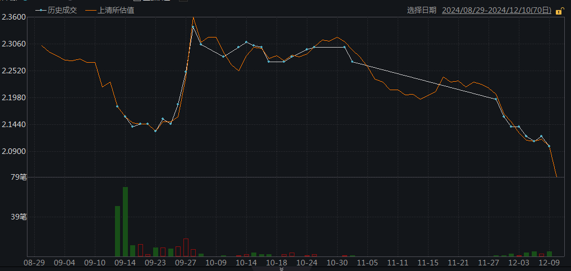Click the 08-29 date on the x-axis
The height and width of the screenshot is (271, 571).
[x=34, y=262]
